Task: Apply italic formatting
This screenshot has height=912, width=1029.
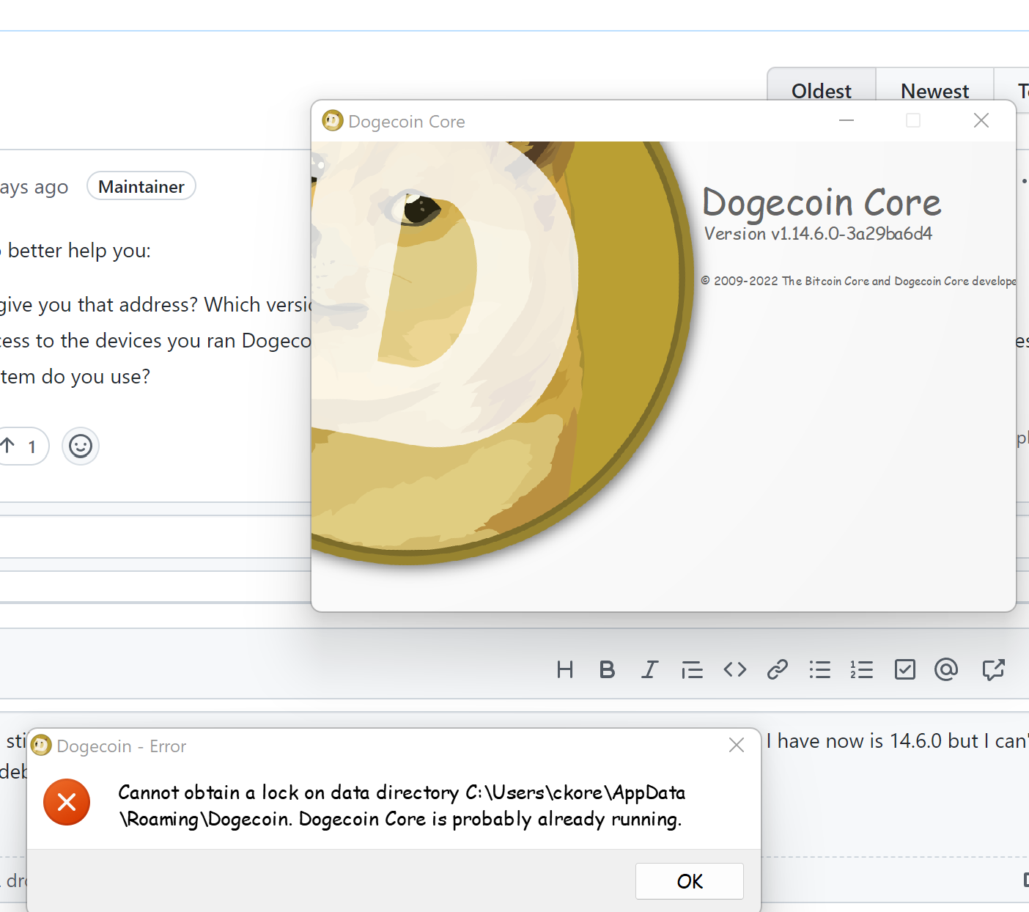Action: click(649, 669)
